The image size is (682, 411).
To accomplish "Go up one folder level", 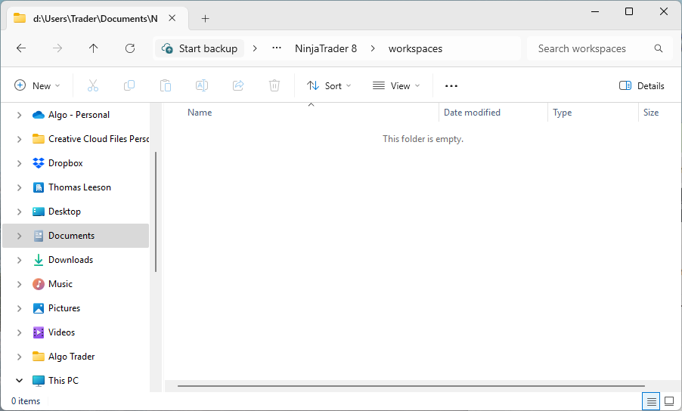I will 94,48.
